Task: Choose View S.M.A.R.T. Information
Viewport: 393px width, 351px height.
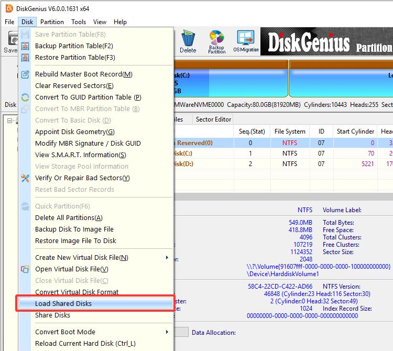Action: tap(80, 155)
